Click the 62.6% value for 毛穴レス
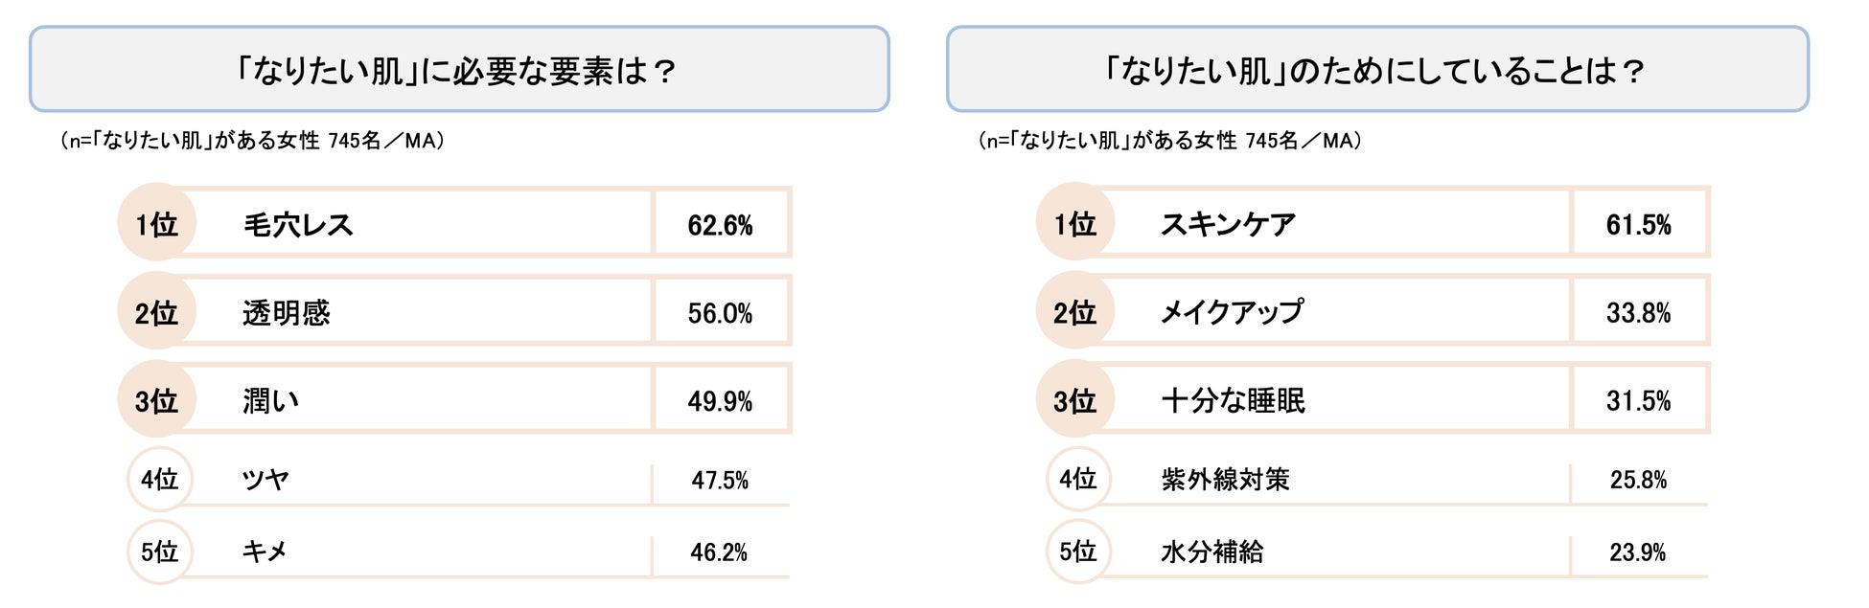The image size is (1869, 608). [x=720, y=225]
